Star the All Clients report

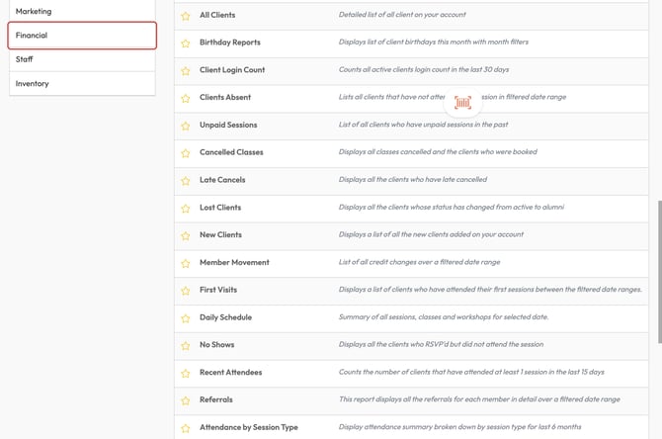click(185, 16)
